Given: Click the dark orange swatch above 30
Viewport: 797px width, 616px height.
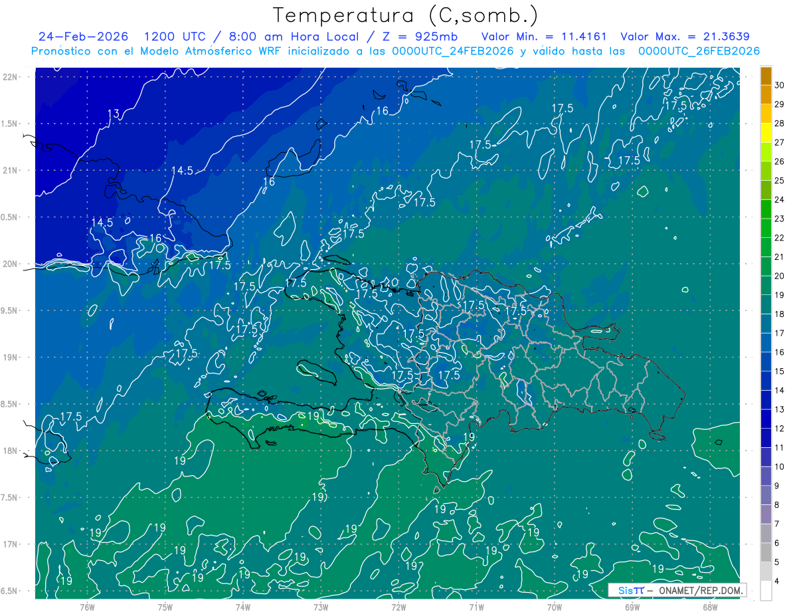Looking at the screenshot, I should 766,76.
